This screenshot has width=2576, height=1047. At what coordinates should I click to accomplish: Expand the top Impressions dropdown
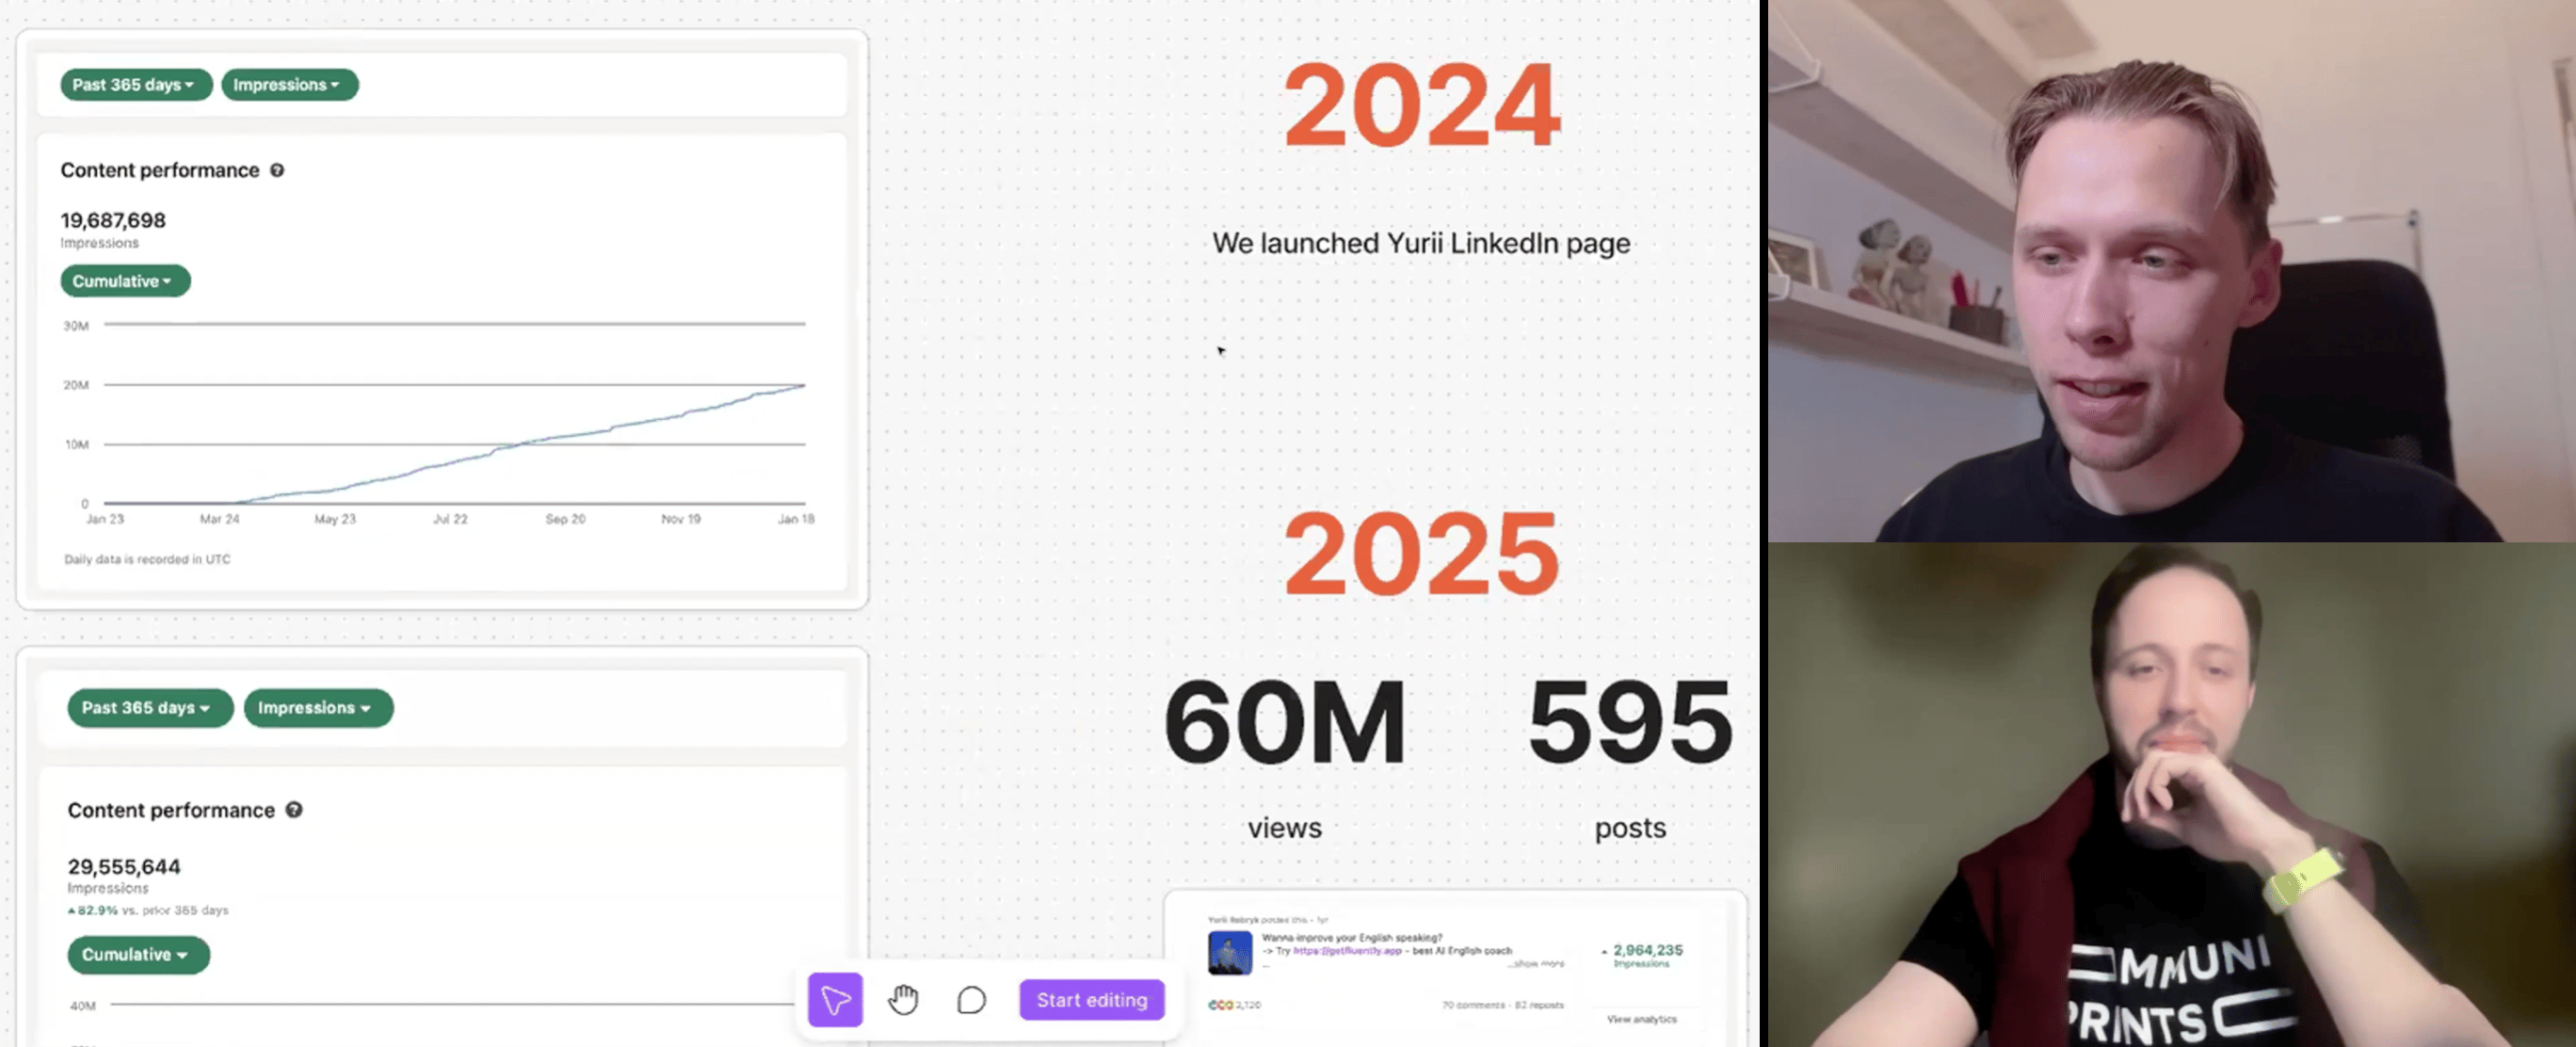[288, 85]
